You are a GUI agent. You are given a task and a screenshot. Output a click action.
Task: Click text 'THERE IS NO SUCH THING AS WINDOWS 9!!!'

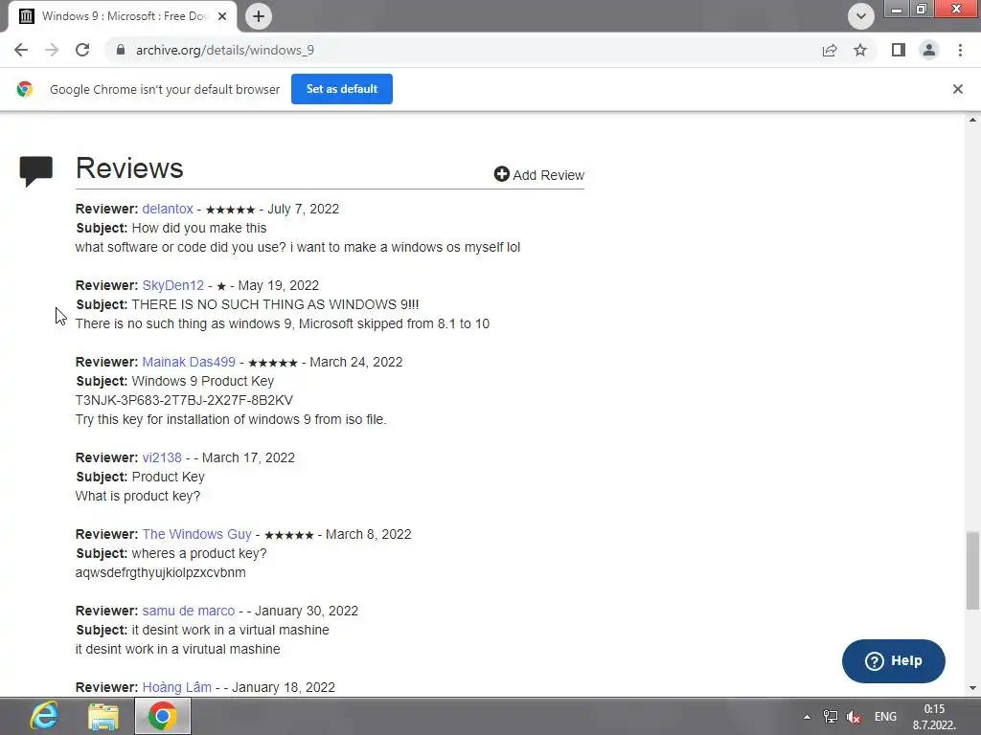pyautogui.click(x=275, y=304)
